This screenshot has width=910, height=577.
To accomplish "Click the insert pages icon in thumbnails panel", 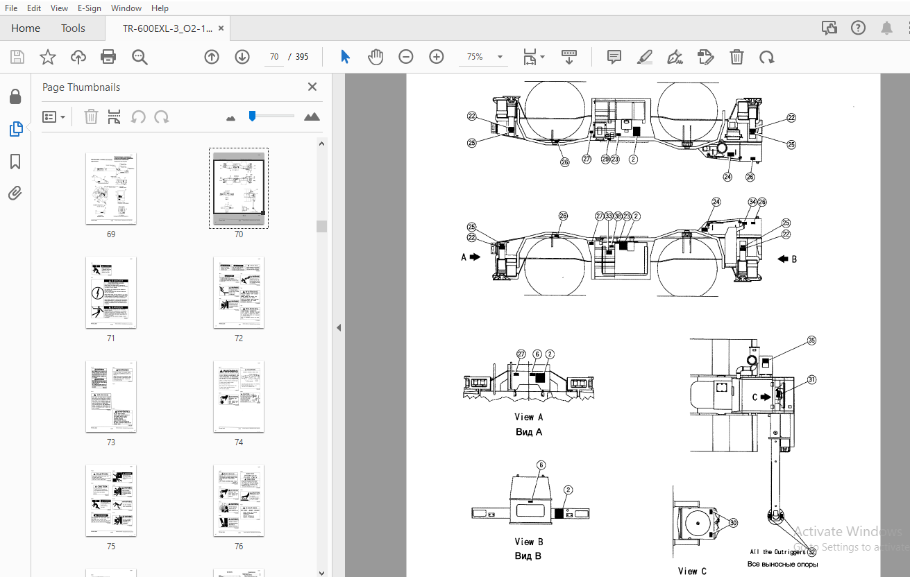I will point(115,117).
